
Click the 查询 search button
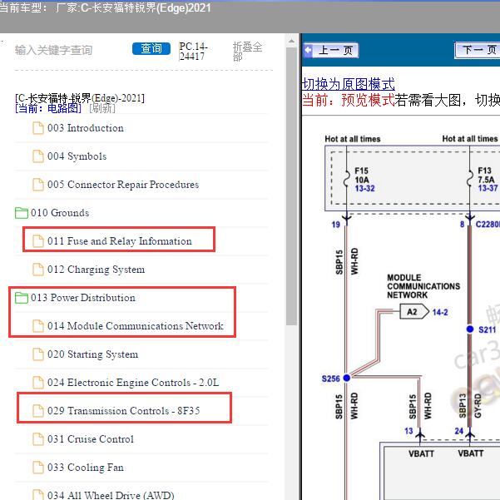coord(151,48)
